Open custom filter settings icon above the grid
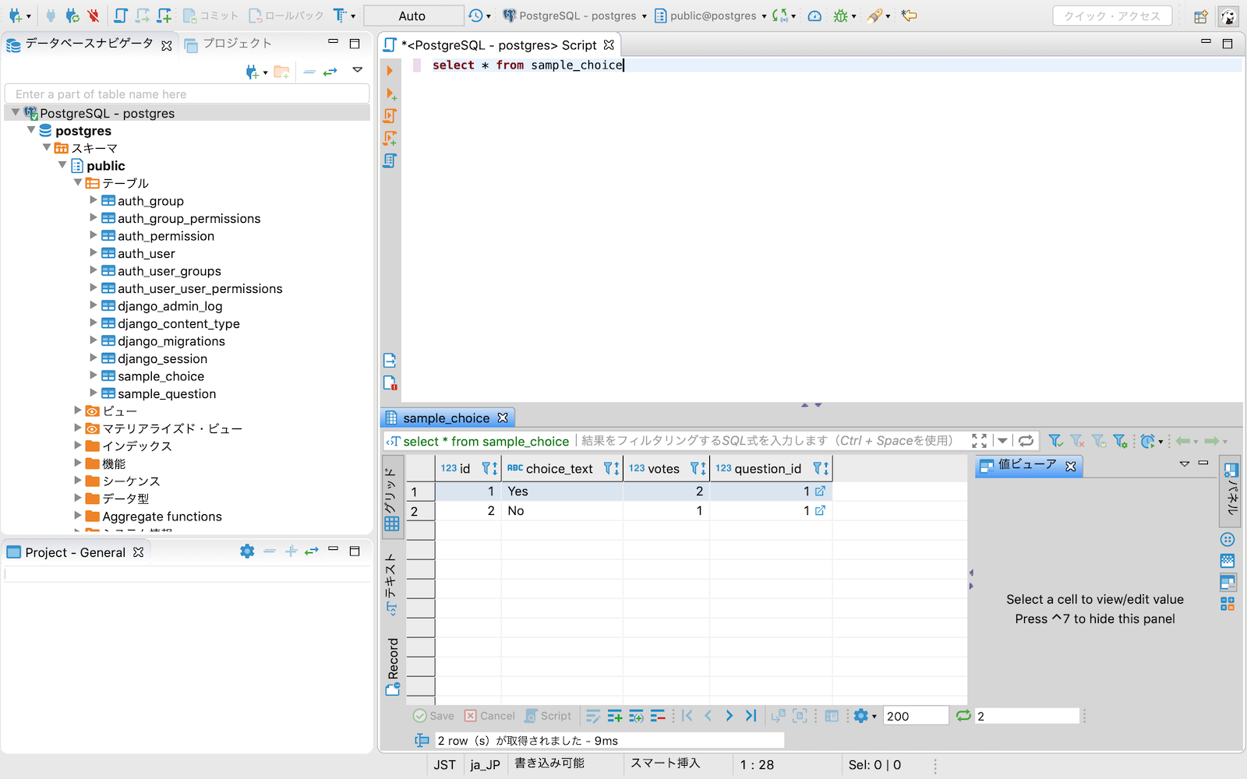This screenshot has width=1247, height=779. [1122, 441]
